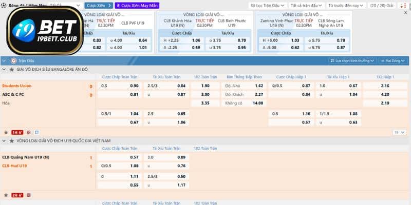Bet Quảng Nam 0 handicap at 1.11

[x=120, y=176]
